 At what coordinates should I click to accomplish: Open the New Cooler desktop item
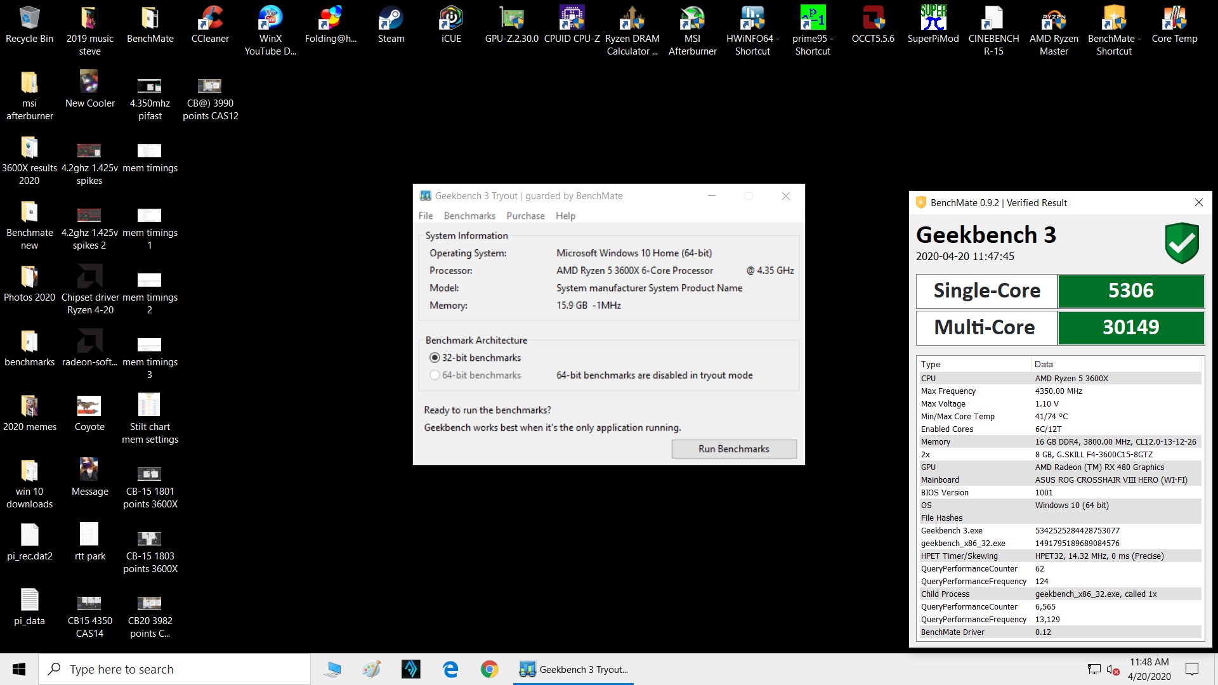pos(89,89)
